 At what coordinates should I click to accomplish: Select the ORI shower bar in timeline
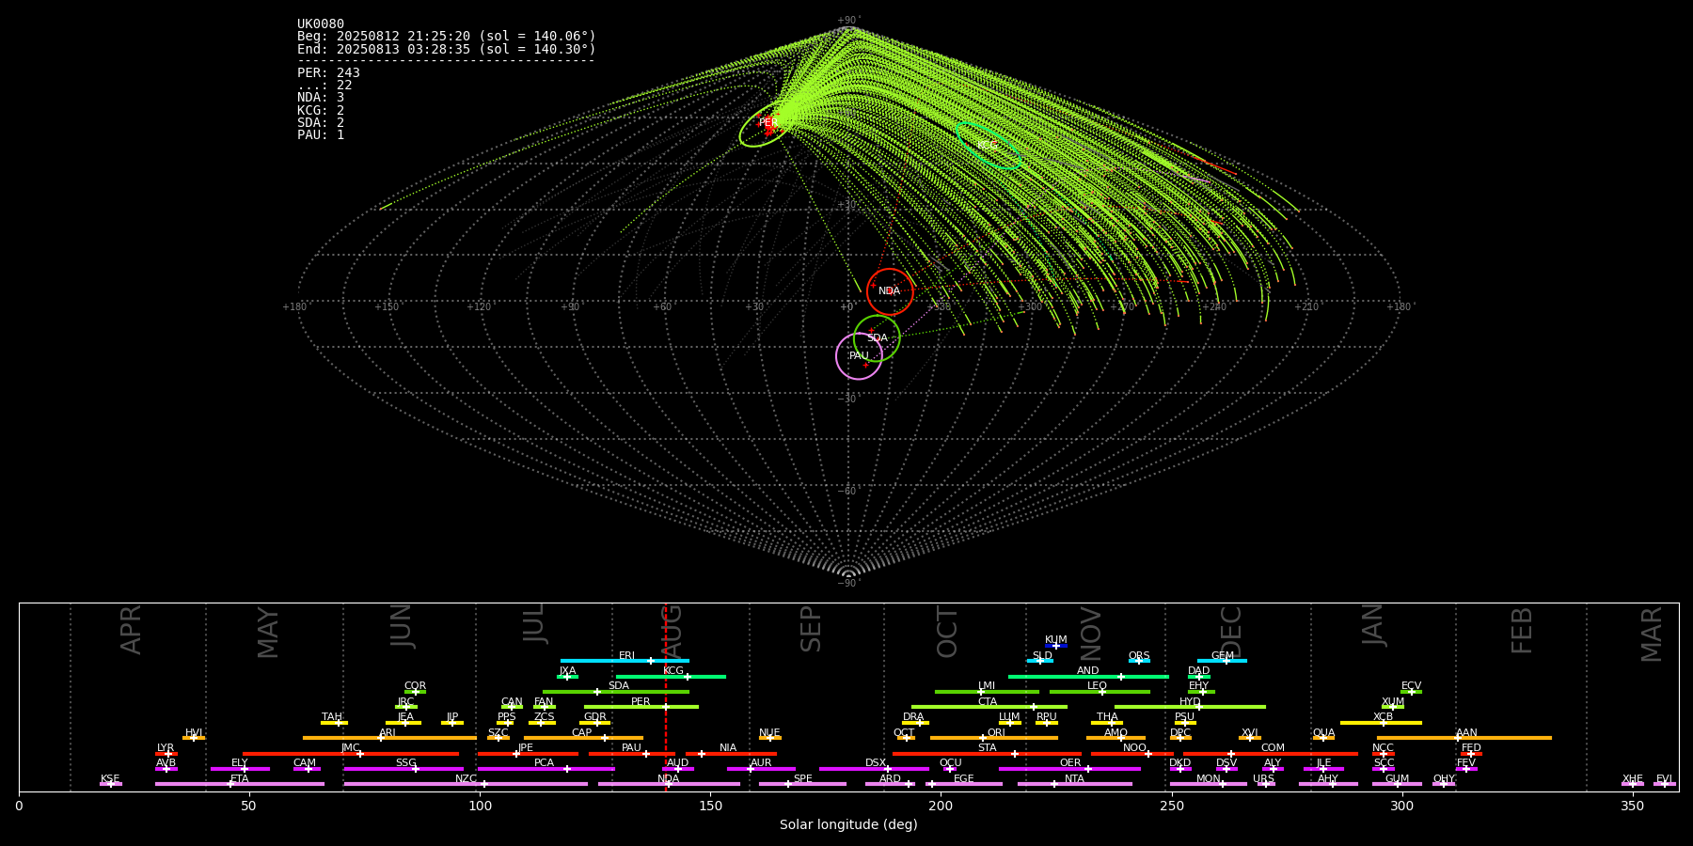coord(994,738)
